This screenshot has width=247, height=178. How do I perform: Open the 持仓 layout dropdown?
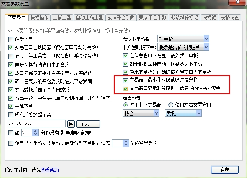click(x=141, y=113)
